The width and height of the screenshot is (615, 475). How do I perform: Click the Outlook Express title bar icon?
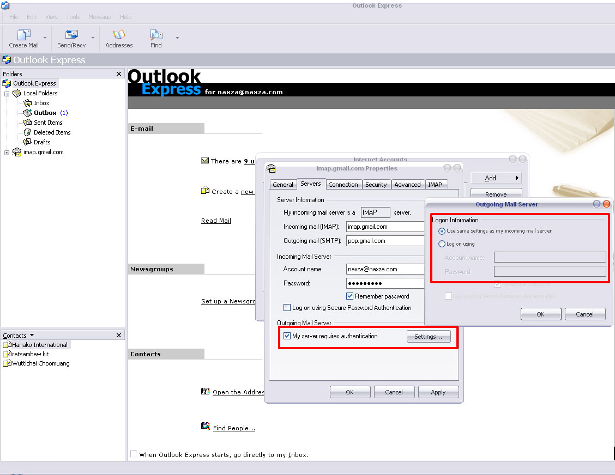click(x=5, y=5)
